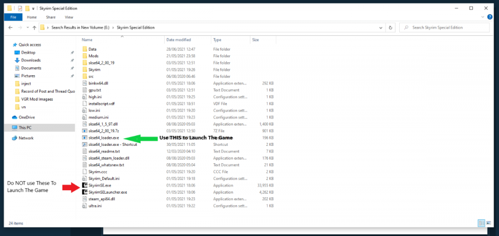Go forward with the Forward arrow
Viewport: 499px width, 236px height.
point(20,28)
